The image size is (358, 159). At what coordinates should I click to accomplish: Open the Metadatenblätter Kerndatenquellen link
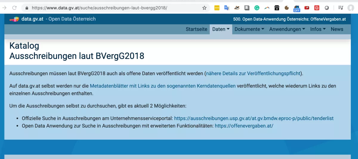pos(163,86)
